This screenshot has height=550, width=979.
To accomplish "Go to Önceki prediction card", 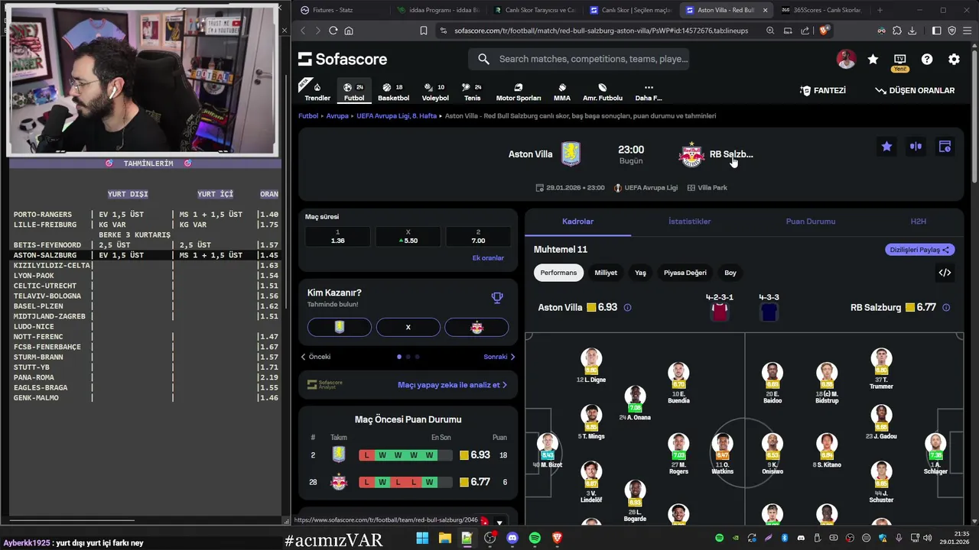I will (x=315, y=357).
